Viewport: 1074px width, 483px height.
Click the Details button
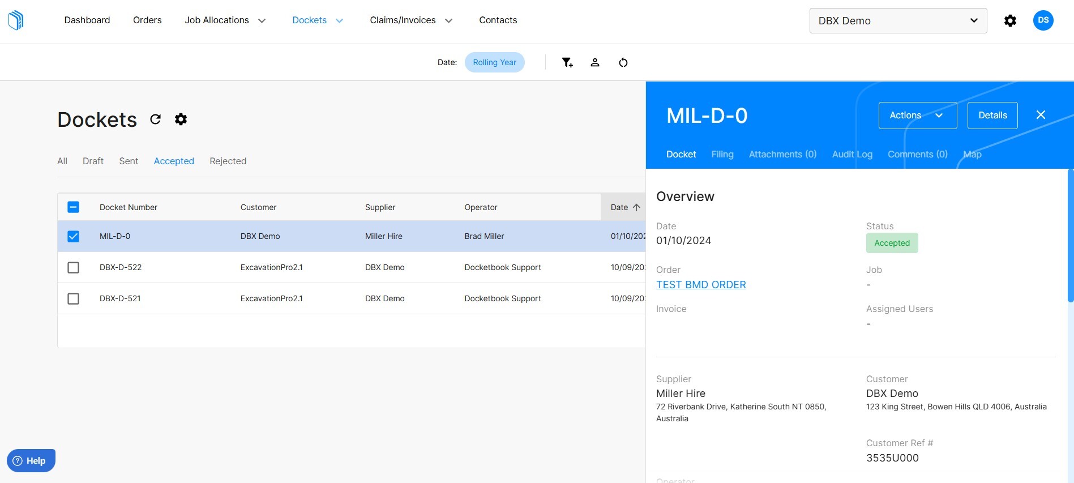coord(992,116)
